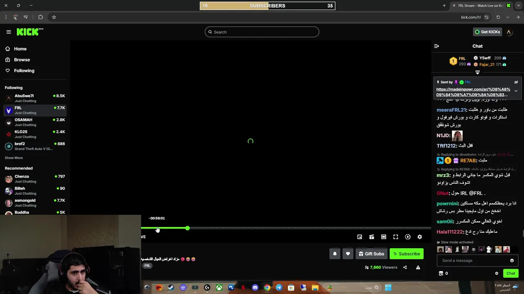Open site settings icon in address bar
The image size is (524, 294).
click(486, 17)
